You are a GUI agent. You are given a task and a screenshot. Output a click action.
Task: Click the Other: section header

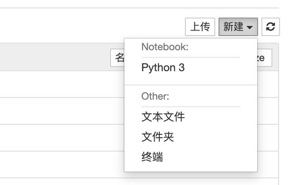[x=155, y=96]
